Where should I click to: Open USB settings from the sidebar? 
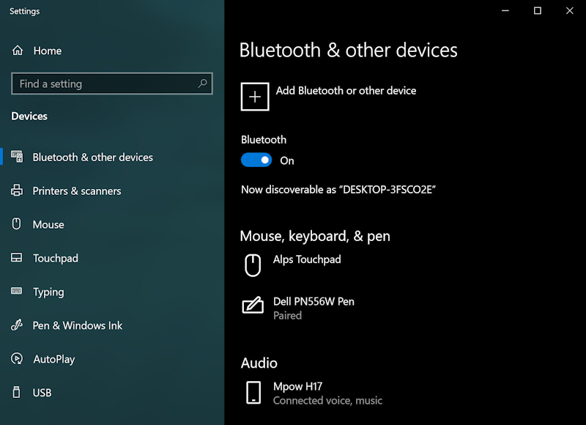[42, 393]
